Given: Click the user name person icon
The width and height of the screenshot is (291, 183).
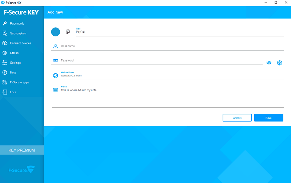Looking at the screenshot, I should (56, 46).
